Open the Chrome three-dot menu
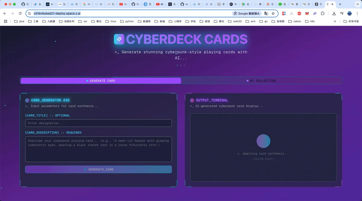This screenshot has height=201, width=362. pos(357,14)
